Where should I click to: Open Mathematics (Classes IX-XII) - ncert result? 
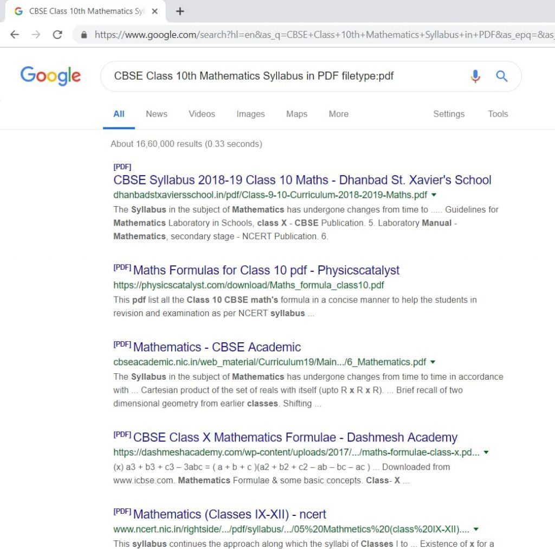pos(229,514)
